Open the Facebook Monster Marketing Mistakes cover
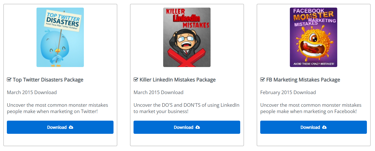375x151 pixels. 313,37
